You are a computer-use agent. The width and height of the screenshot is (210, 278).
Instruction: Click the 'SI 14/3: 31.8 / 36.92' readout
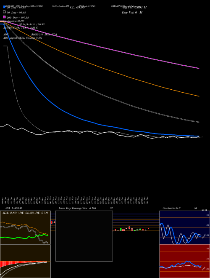pos(32,24)
